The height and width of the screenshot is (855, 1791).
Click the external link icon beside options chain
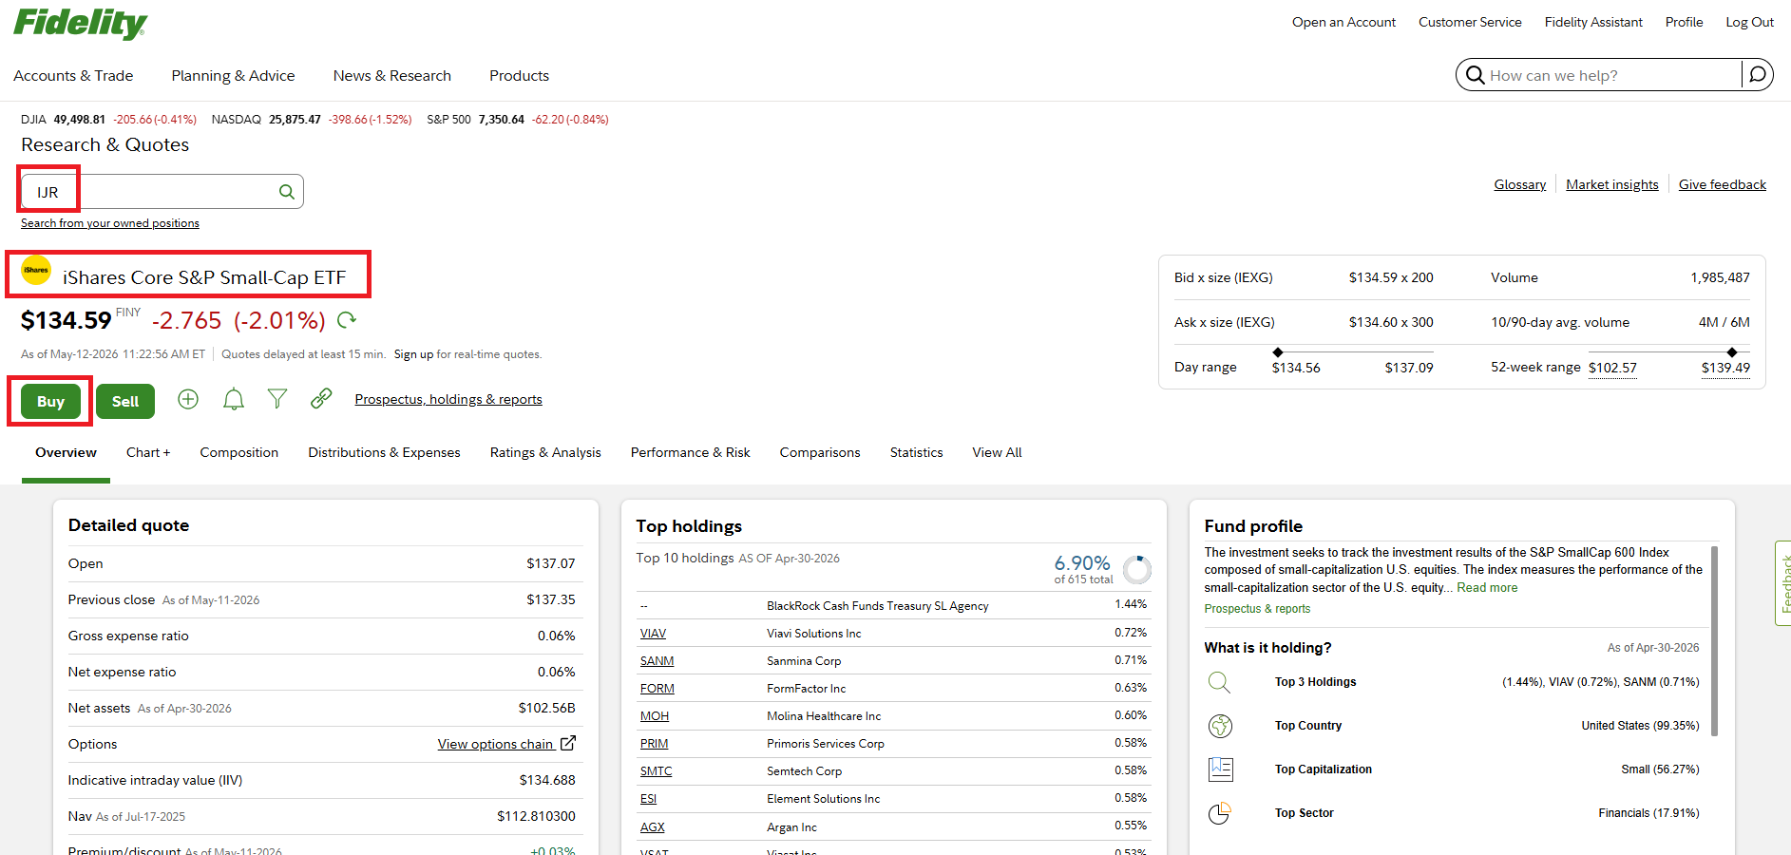(568, 743)
